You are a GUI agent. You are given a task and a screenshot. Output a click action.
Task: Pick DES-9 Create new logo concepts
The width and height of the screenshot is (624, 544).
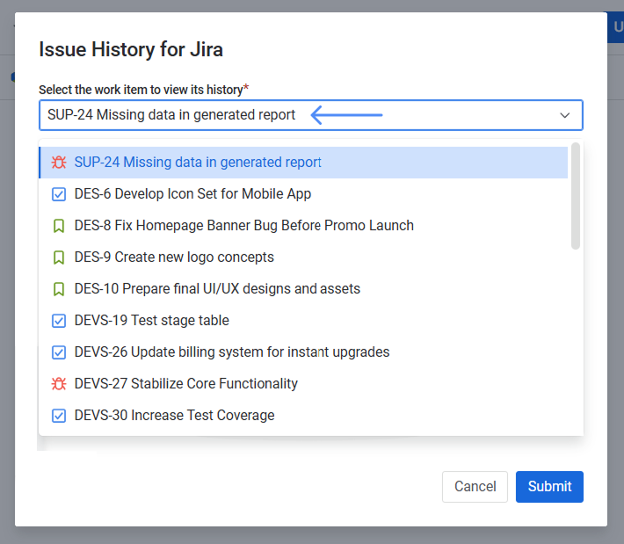coord(174,257)
